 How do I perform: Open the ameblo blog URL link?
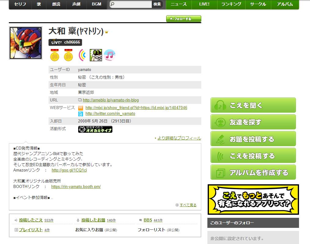(111, 100)
